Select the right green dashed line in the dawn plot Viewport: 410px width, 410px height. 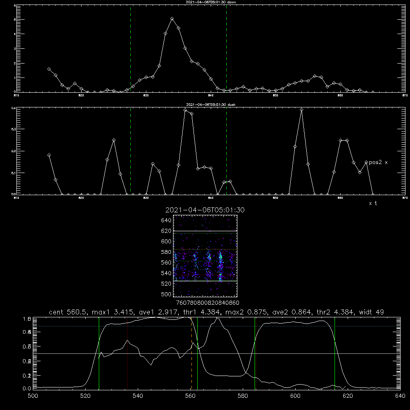pyautogui.click(x=226, y=49)
